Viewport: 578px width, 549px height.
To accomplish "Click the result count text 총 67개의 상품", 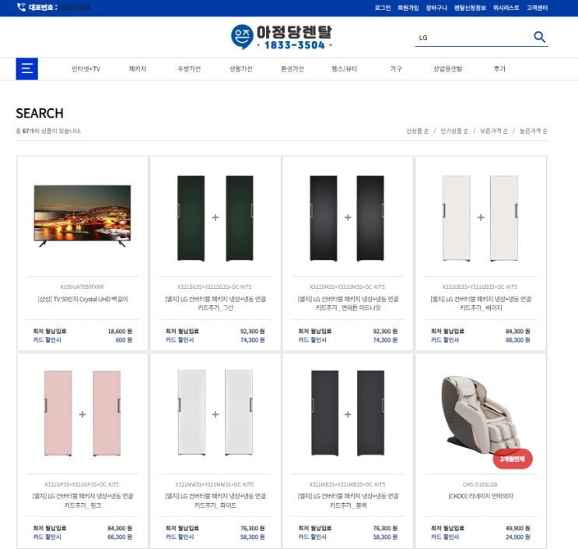I will click(48, 131).
